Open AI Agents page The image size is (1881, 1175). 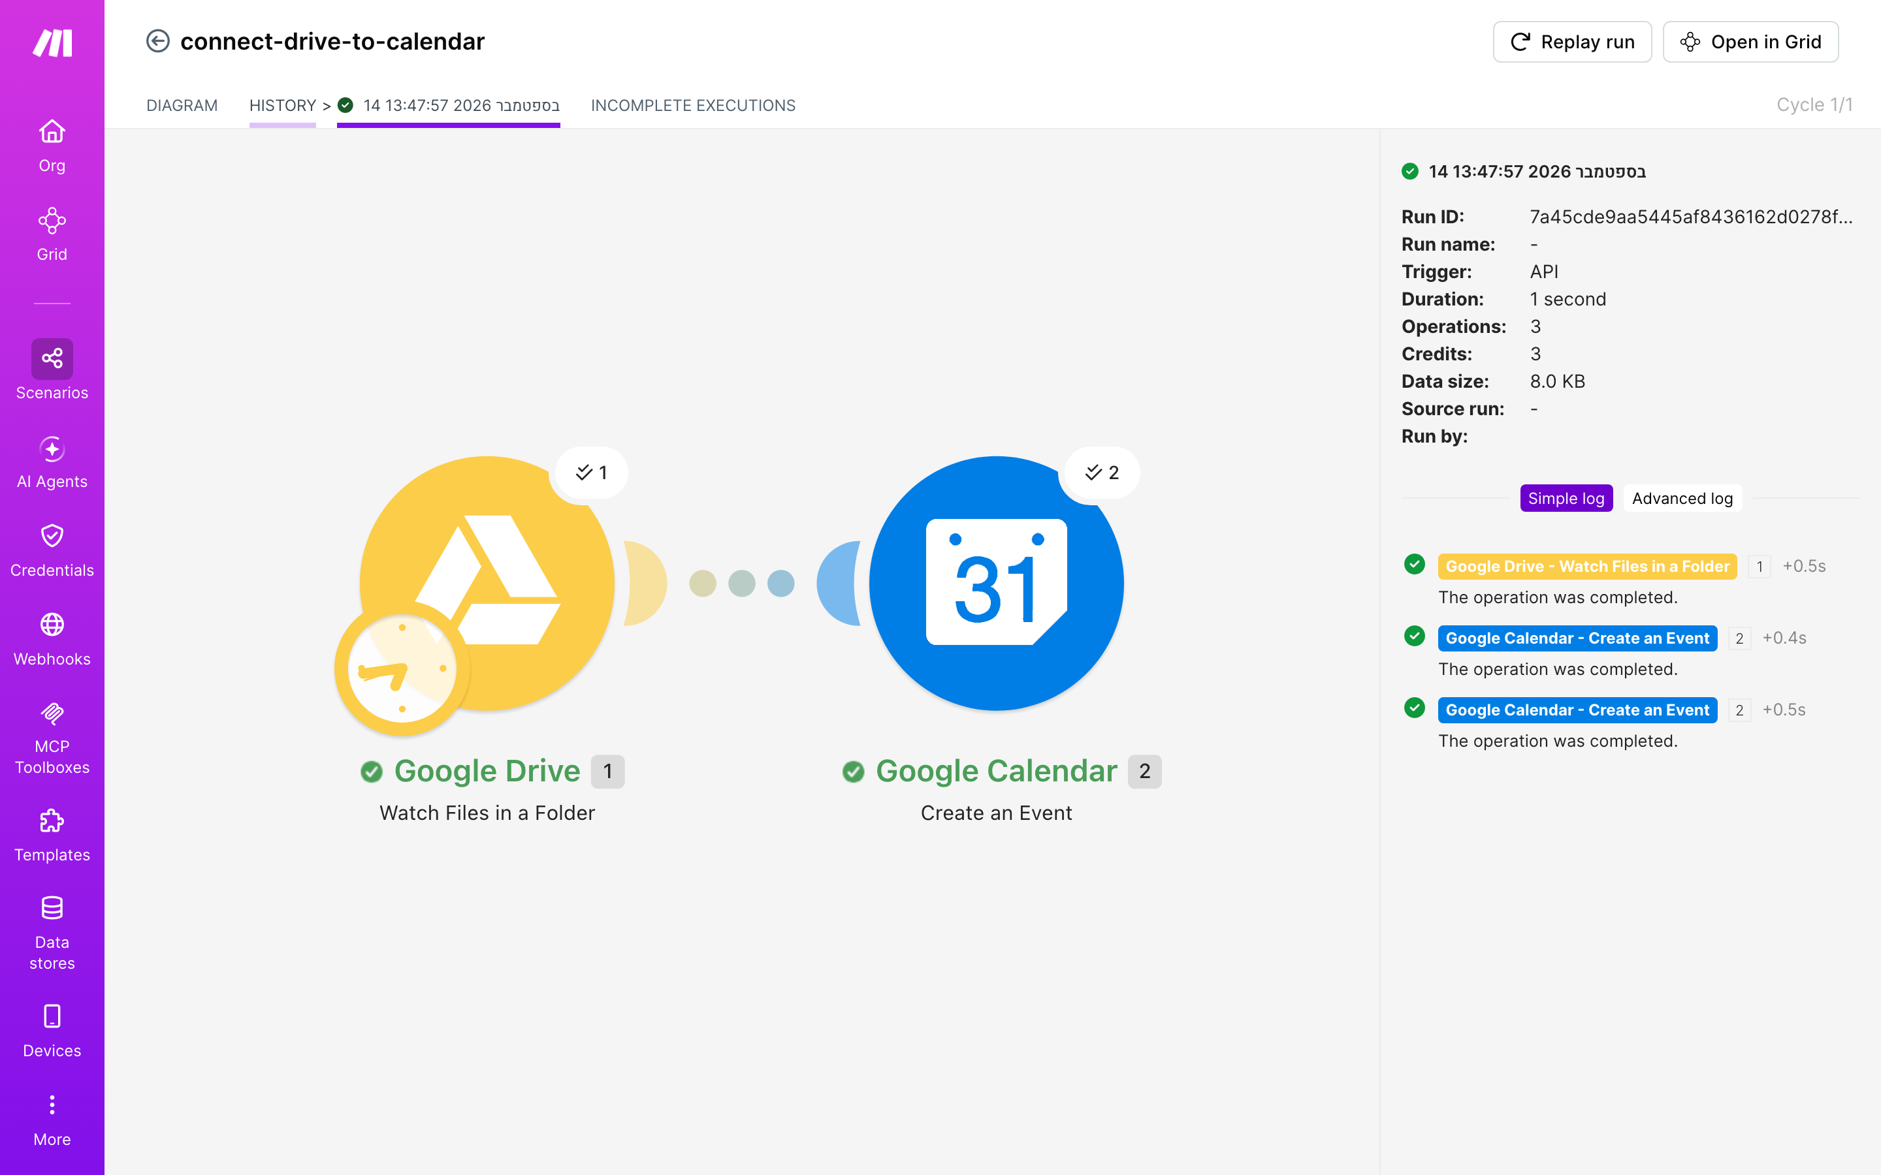(52, 462)
